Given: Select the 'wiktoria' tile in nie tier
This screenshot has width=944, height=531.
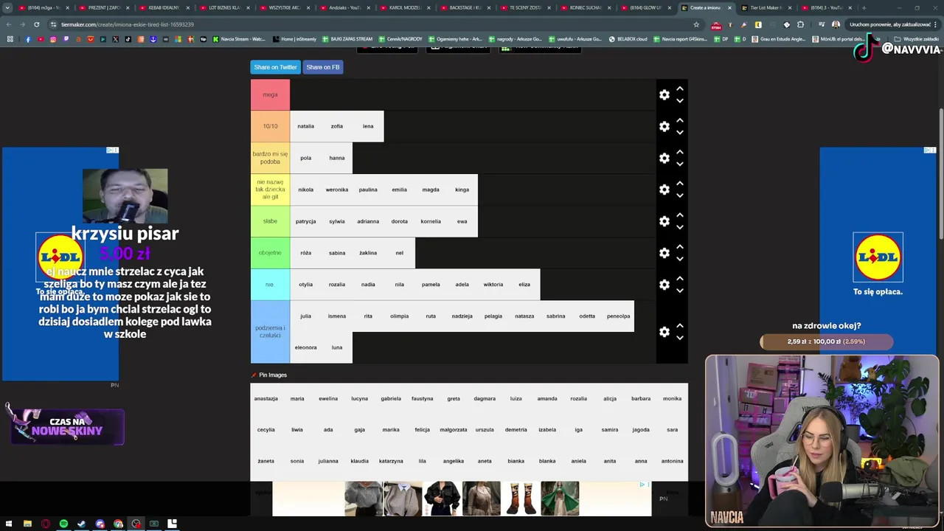Looking at the screenshot, I should coord(493,285).
